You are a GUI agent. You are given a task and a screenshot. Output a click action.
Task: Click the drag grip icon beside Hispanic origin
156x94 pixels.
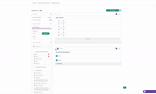coord(35,59)
